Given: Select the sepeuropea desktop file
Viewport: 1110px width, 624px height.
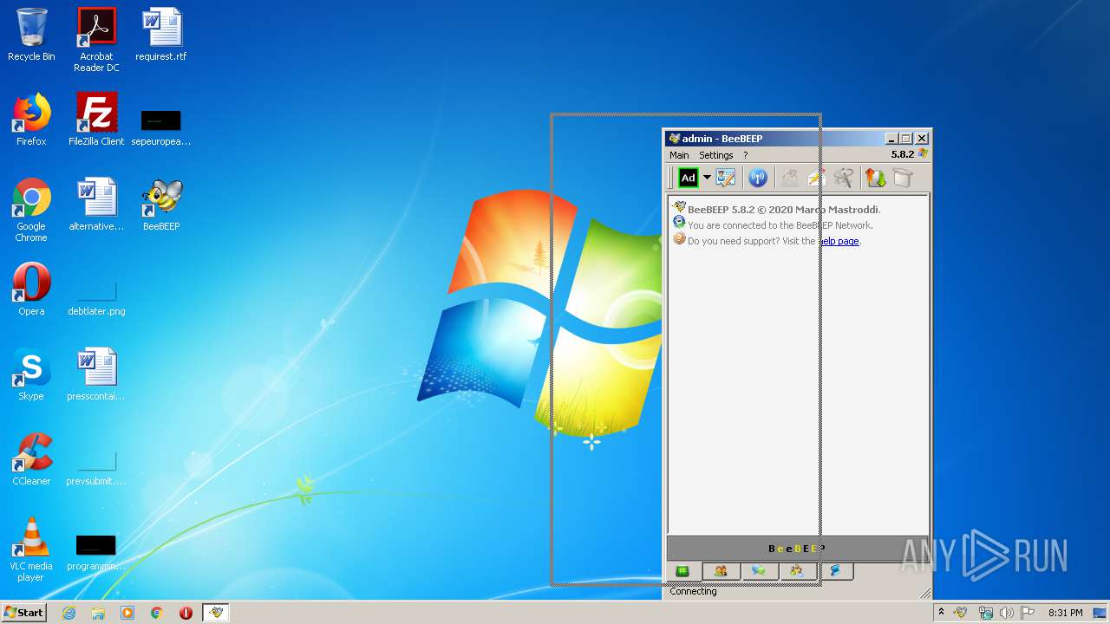Looking at the screenshot, I should [161, 127].
